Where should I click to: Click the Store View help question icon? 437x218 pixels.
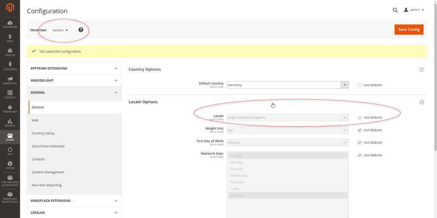81,30
